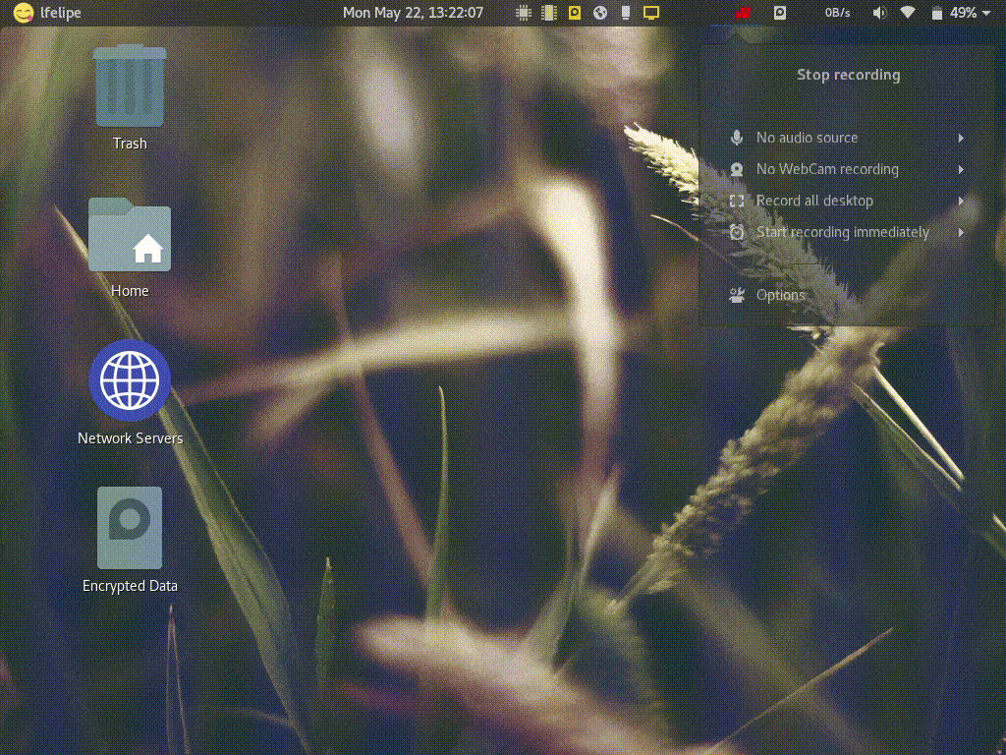Expand the Record all desktop submenu arrow
This screenshot has width=1006, height=755.
[961, 201]
